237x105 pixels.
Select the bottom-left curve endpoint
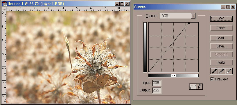[149, 71]
